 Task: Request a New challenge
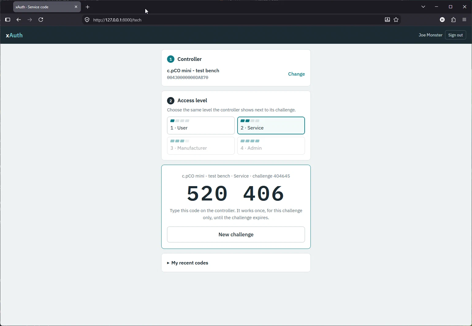tap(236, 234)
